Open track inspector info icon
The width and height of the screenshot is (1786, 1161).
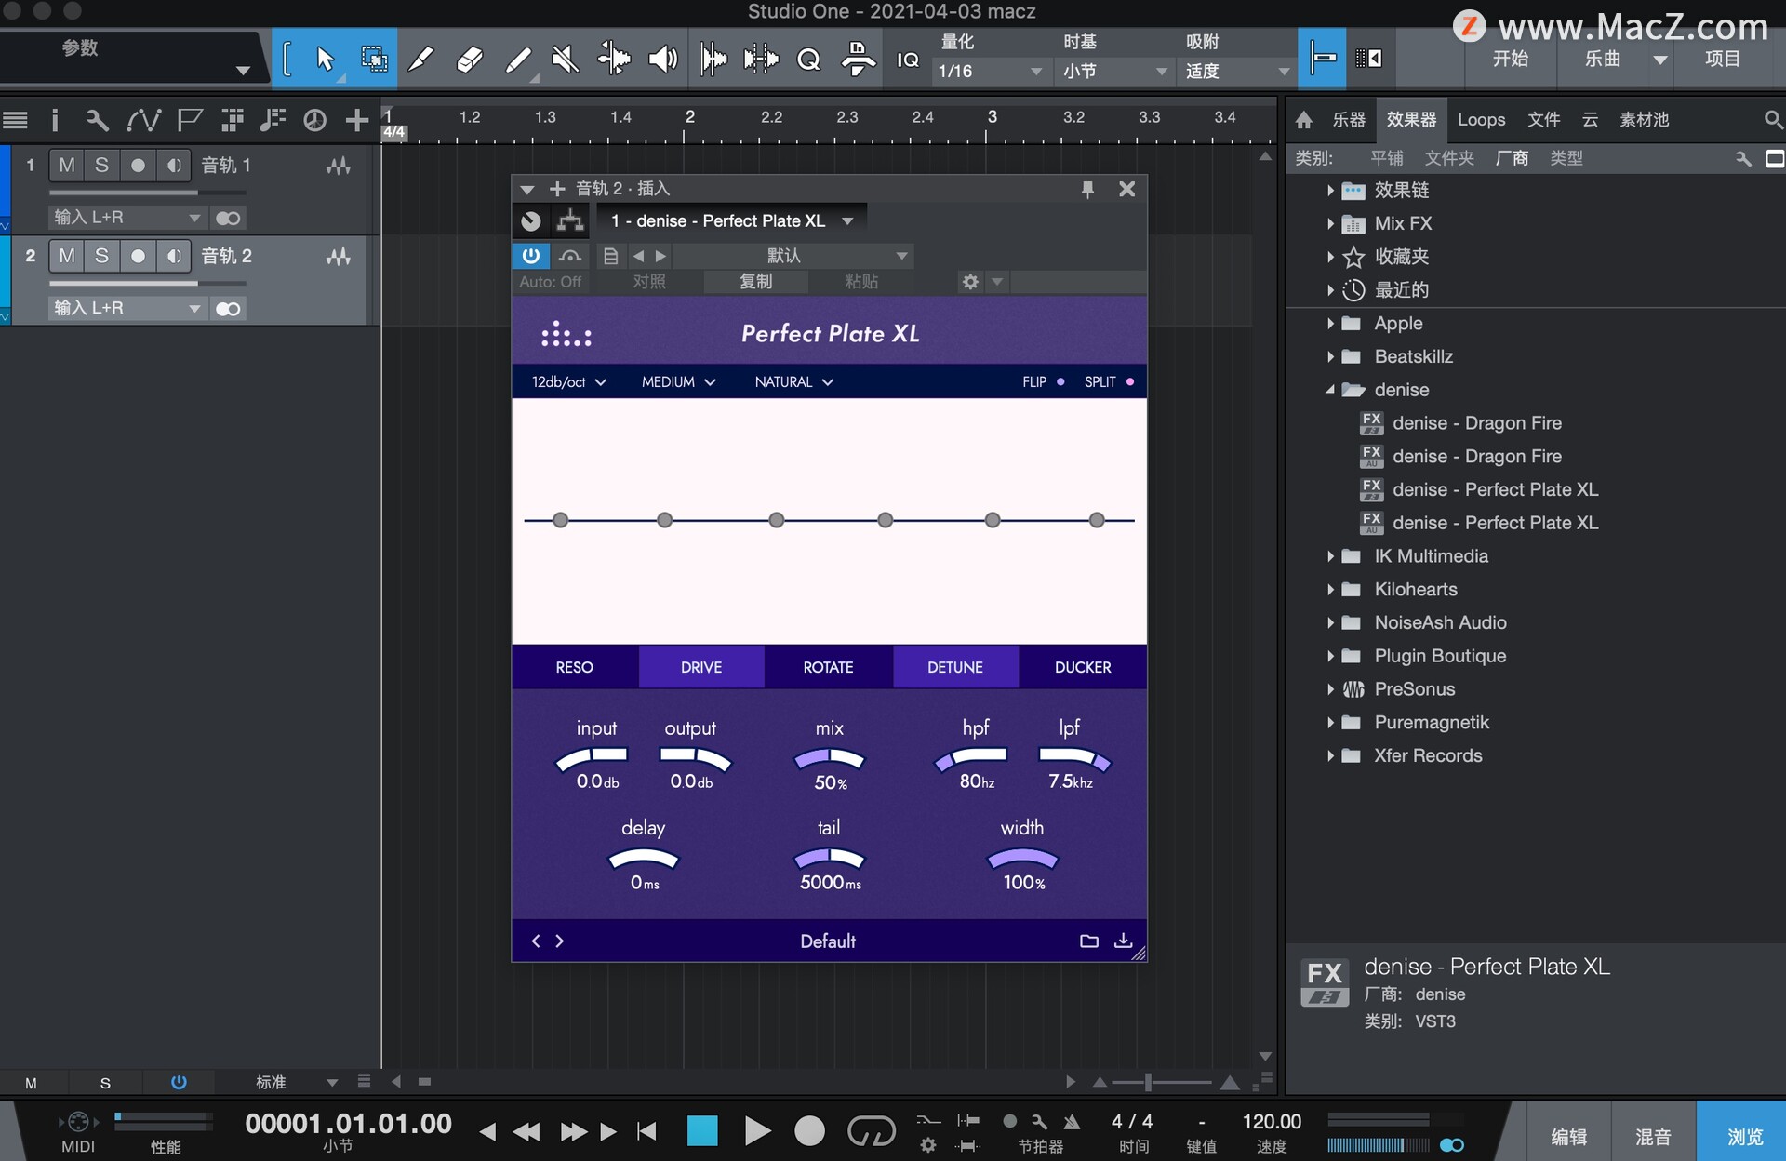pyautogui.click(x=55, y=120)
